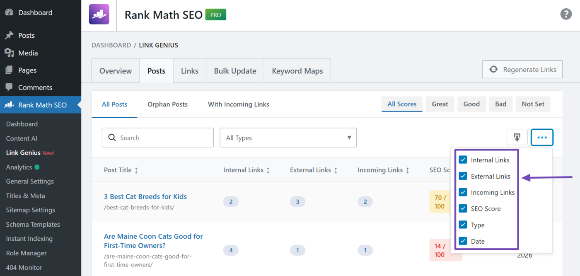Uncheck the Type column checkbox

(463, 225)
